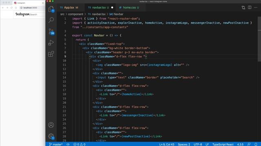The height and width of the screenshot is (146, 261).
Task: Click {instagramLogo} src on line 11
Action: [159, 65]
